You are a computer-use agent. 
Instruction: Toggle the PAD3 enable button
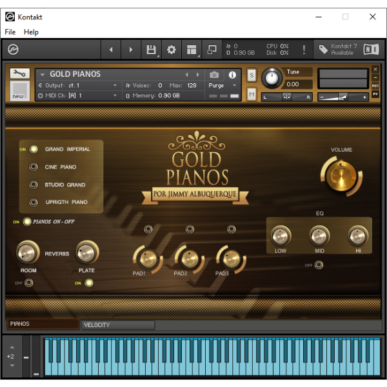232,229
